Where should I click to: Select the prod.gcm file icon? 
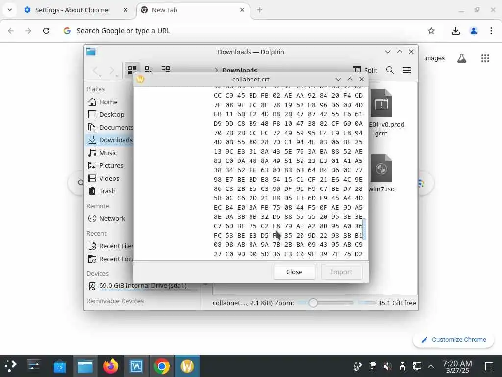[x=381, y=104]
